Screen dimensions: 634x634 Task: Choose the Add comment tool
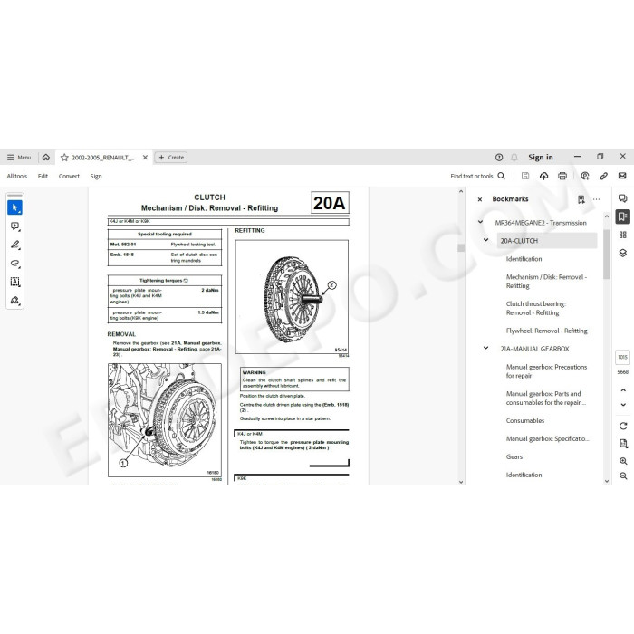[x=15, y=226]
